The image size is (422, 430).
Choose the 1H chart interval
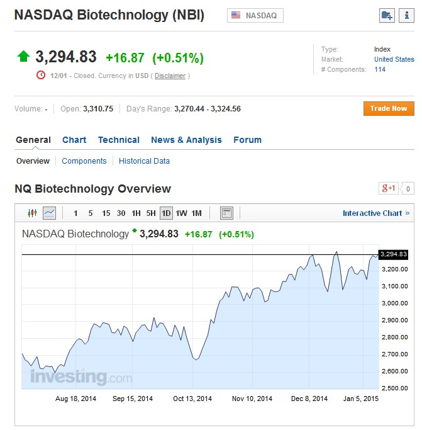136,213
